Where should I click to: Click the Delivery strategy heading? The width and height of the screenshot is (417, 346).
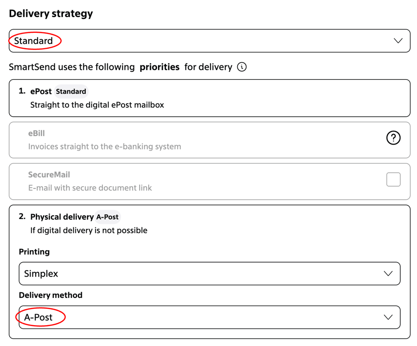coord(51,13)
